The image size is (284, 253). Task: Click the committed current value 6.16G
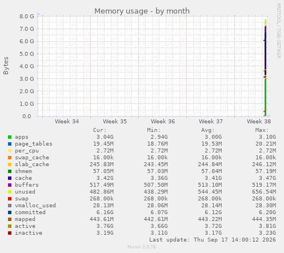click(x=105, y=212)
